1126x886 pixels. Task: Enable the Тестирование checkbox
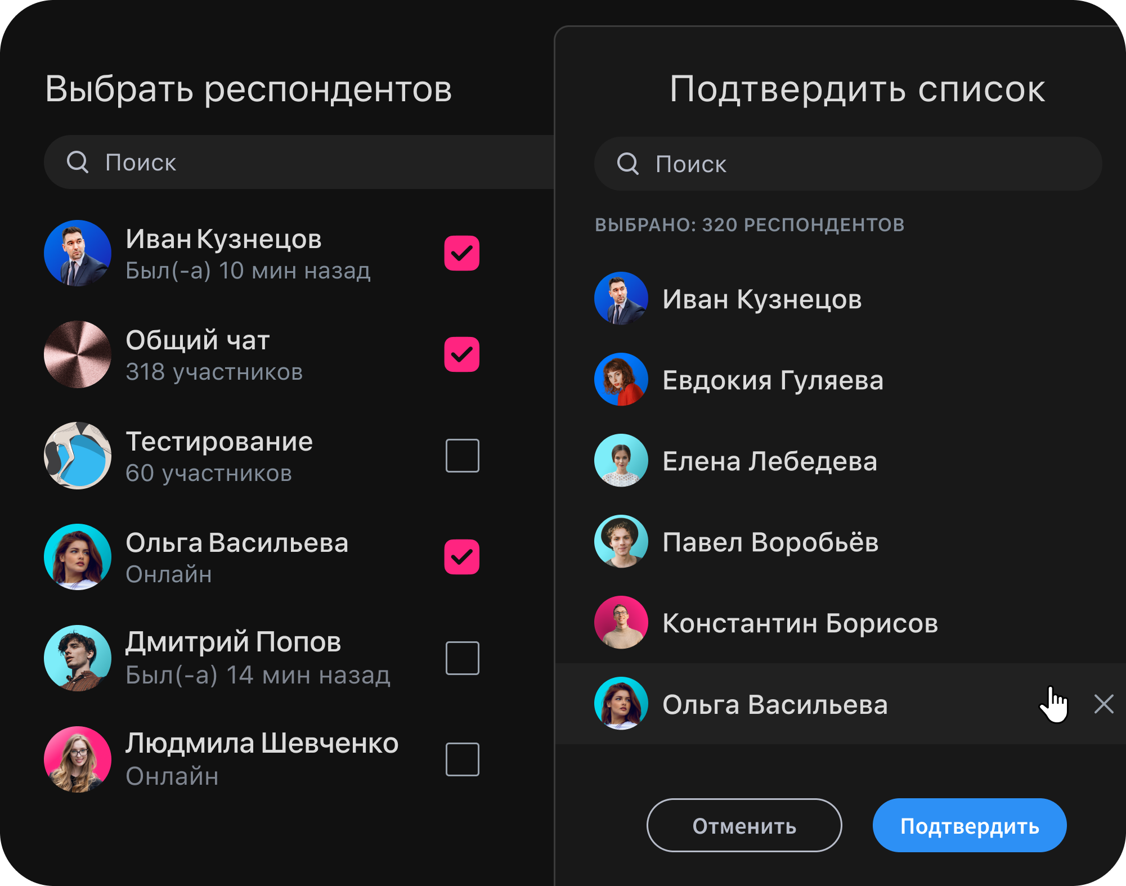463,456
